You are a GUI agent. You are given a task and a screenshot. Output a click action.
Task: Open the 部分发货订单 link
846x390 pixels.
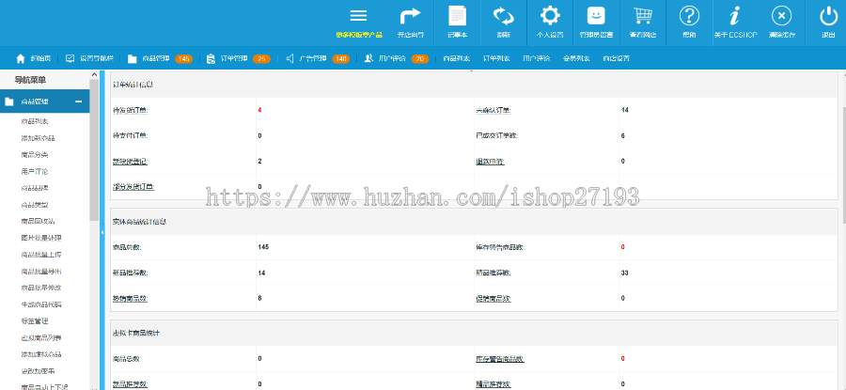(133, 187)
